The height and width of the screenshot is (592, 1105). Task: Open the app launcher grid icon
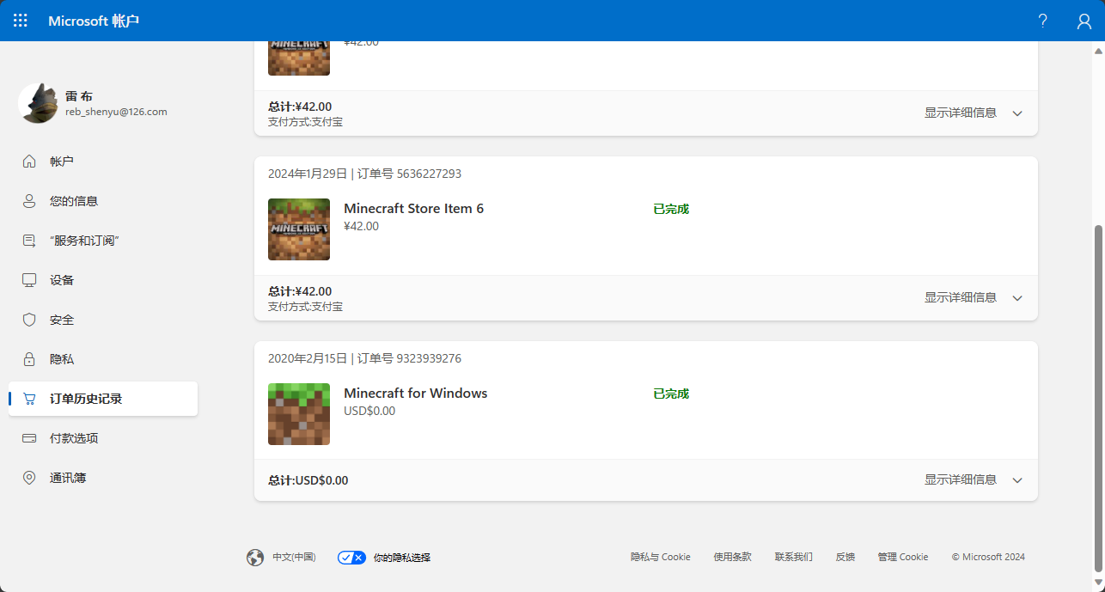tap(21, 21)
